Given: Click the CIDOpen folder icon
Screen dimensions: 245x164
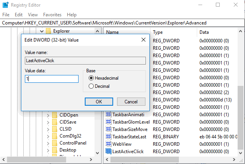Looking at the screenshot, I should 54,115.
